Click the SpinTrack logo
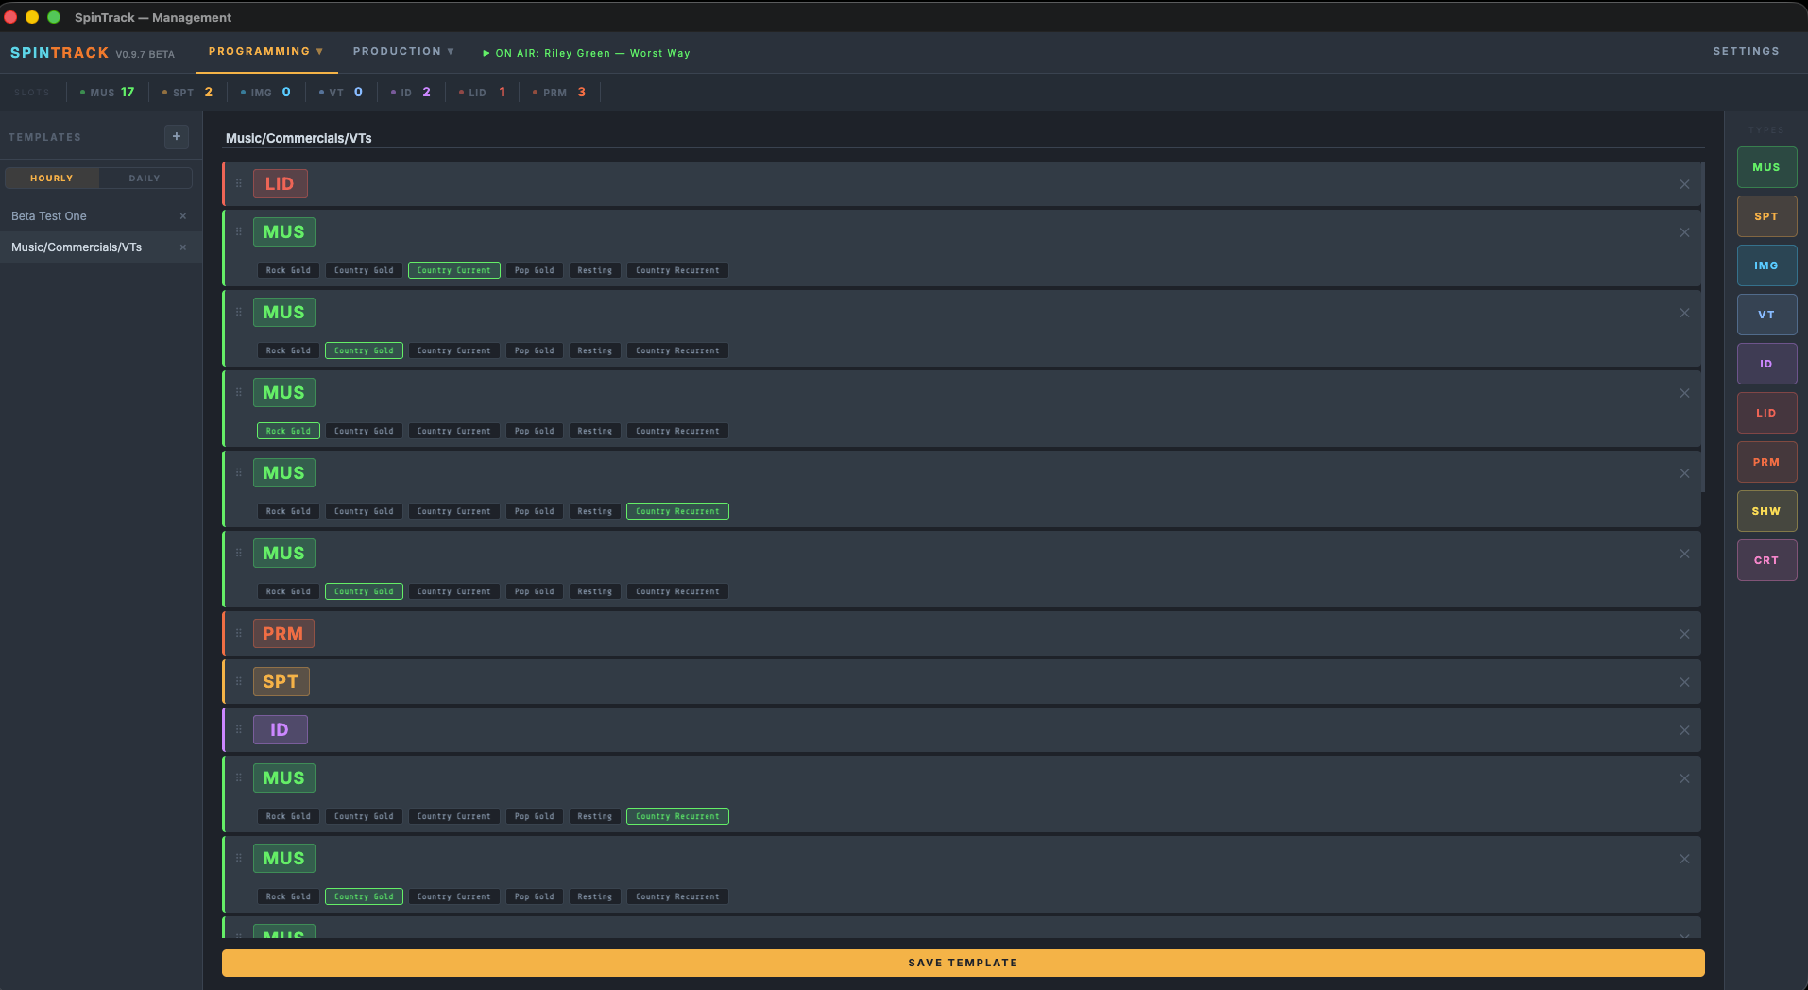Screen dimensions: 1808x990 click(60, 53)
